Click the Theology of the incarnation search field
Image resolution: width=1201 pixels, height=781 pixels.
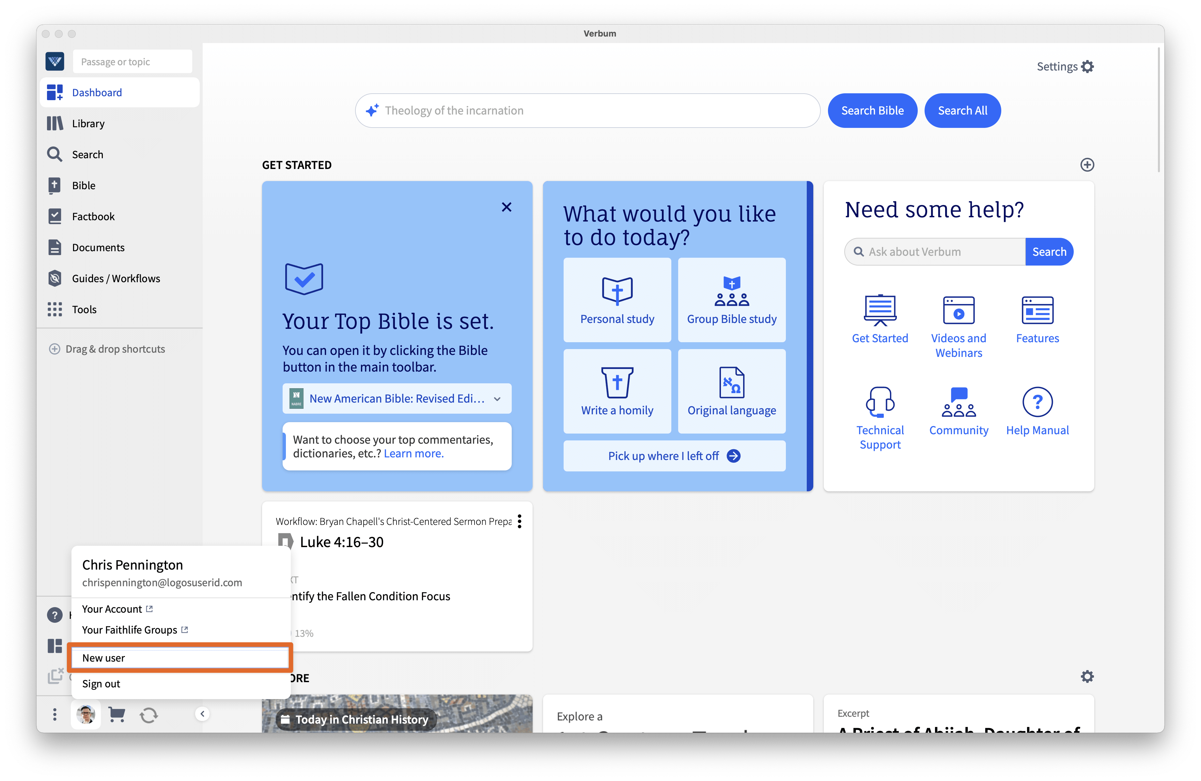click(x=587, y=111)
